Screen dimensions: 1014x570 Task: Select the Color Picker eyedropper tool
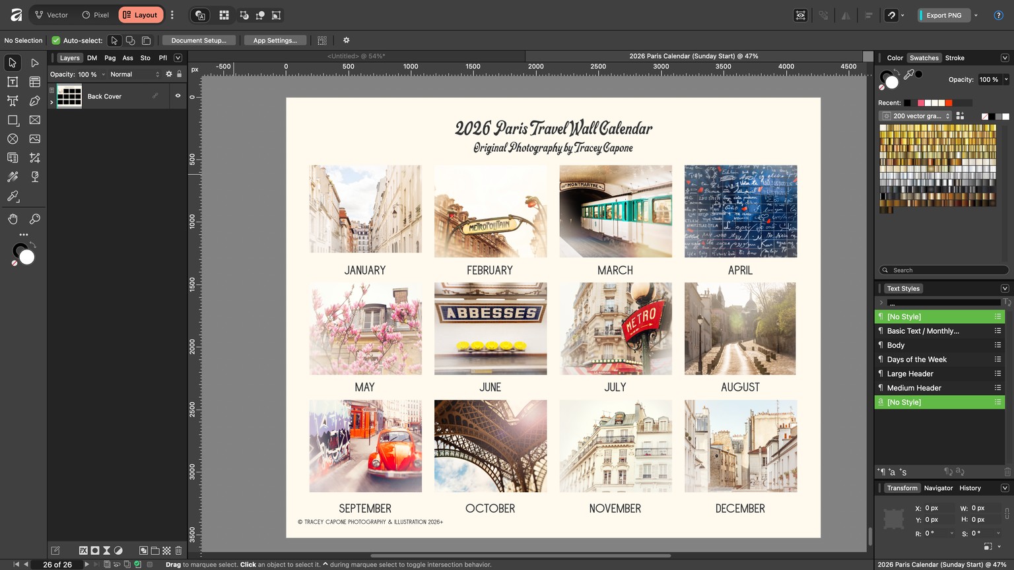pyautogui.click(x=13, y=196)
